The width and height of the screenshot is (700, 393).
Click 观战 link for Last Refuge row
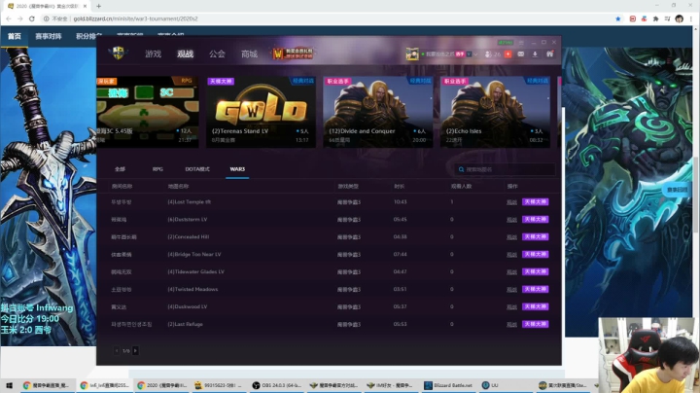pyautogui.click(x=511, y=324)
